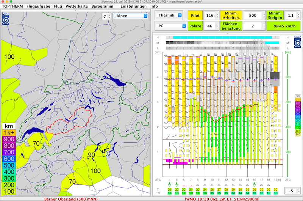Viewport: 303px width, 201px height.
Task: Click the shower weather symbol at 4 UTC
Action: point(170,185)
